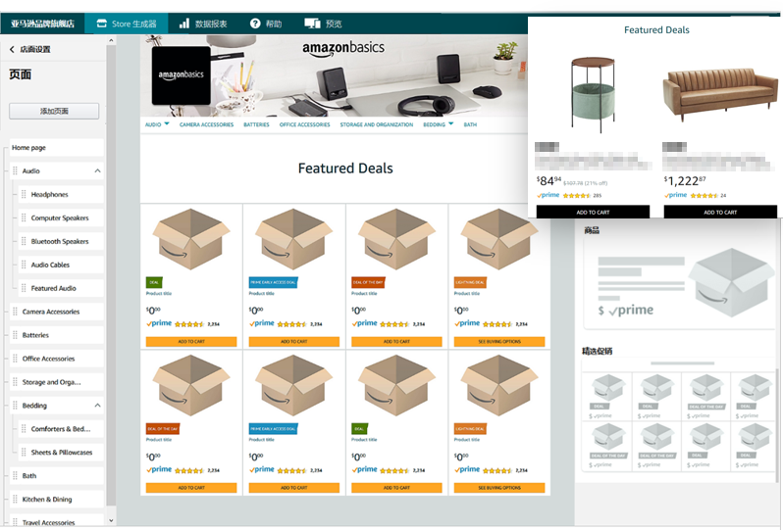Image resolution: width=783 pixels, height=530 pixels.
Task: Click the 亚马逊品牌旗舰店 header title
Action: click(x=42, y=24)
